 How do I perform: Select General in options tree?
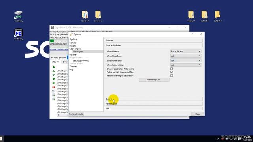click(x=73, y=43)
